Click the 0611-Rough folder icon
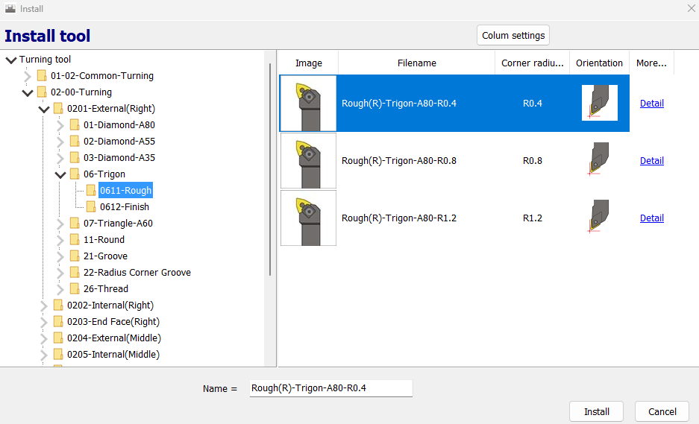Viewport: 699px width, 424px height. (x=91, y=191)
